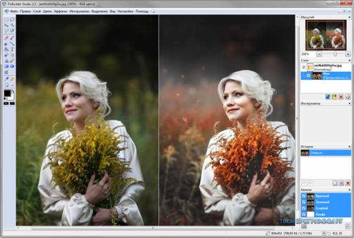This screenshot has width=354, height=238.
Task: Delete layer using red X in layers panel
Action: [x=341, y=97]
